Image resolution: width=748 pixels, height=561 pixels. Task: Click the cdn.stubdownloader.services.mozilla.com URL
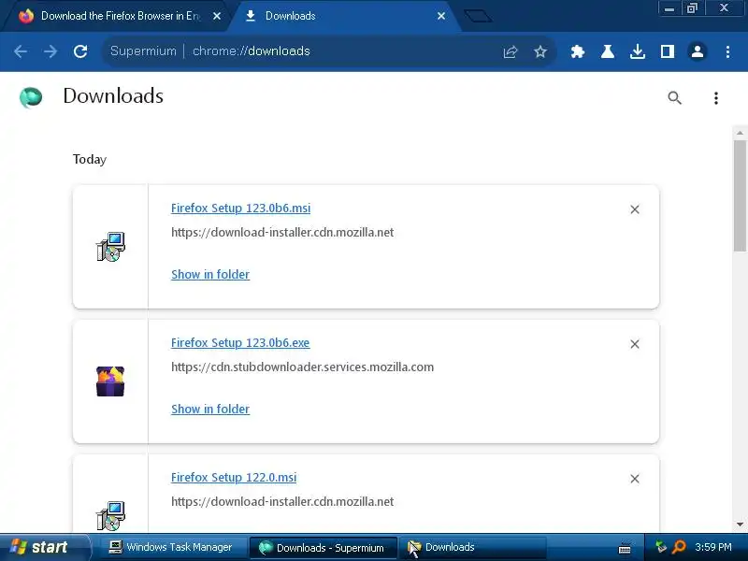pyautogui.click(x=302, y=367)
